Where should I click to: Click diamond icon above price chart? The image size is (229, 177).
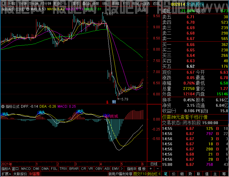(139, 9)
